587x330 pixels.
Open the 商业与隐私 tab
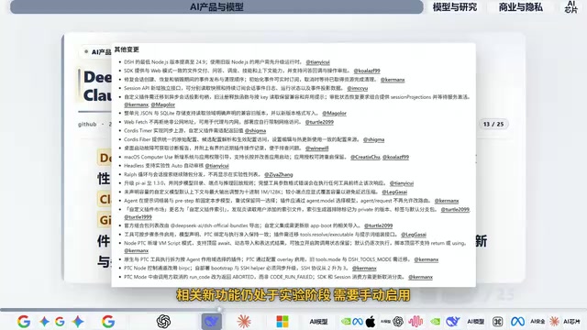pyautogui.click(x=521, y=7)
